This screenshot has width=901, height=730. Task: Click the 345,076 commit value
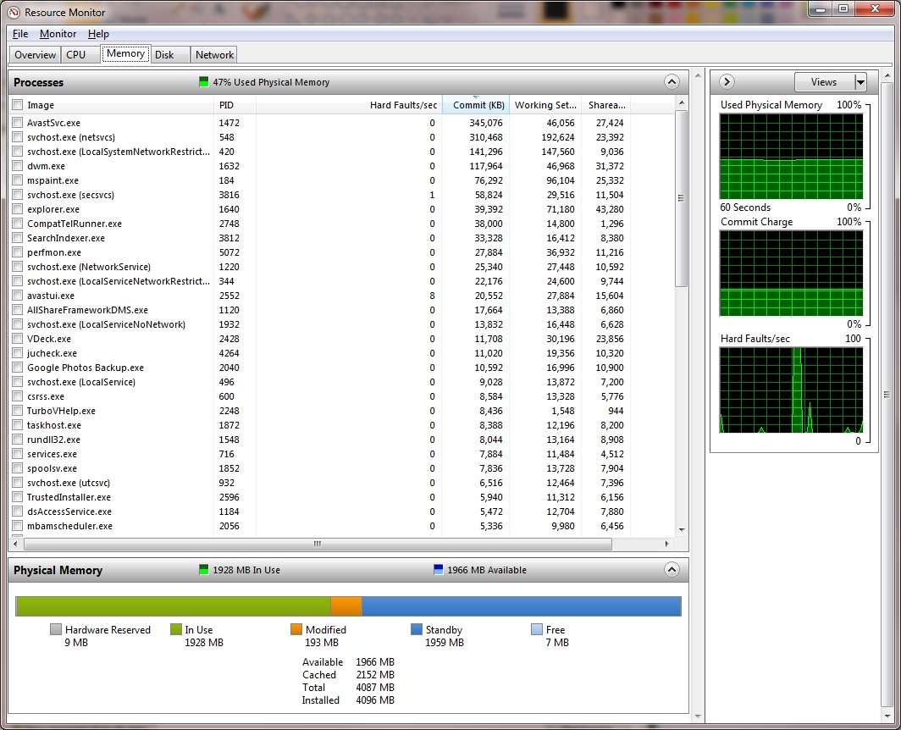click(x=485, y=123)
